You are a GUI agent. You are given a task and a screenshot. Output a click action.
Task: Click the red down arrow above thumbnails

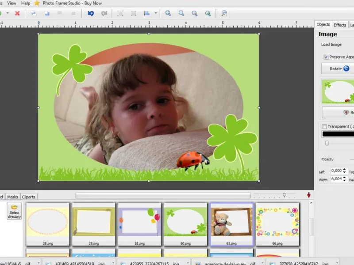click(309, 195)
